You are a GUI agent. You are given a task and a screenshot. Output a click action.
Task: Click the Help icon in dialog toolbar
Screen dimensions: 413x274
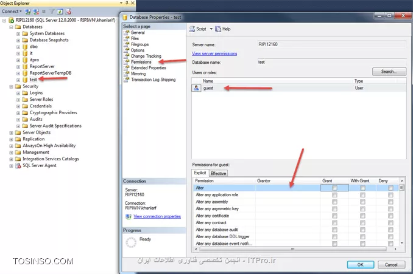[218, 29]
